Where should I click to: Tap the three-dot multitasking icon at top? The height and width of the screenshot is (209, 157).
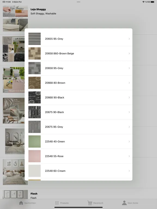(x=78, y=2)
